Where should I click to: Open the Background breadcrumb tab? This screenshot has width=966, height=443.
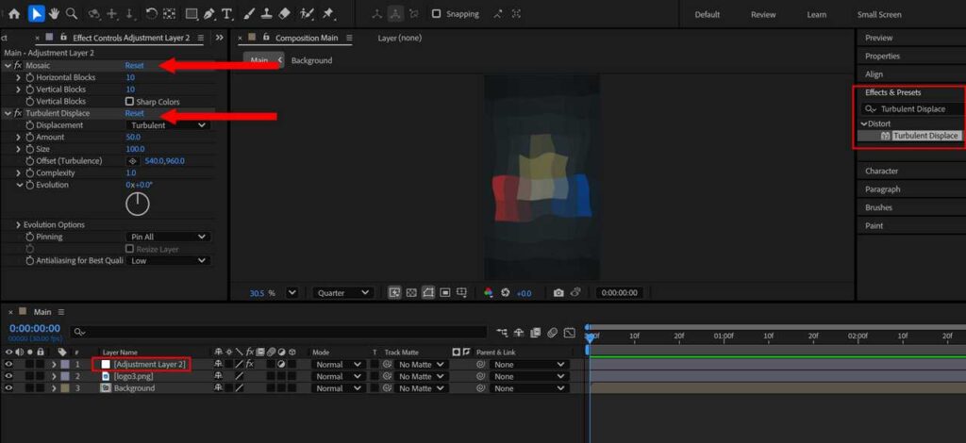pos(311,60)
